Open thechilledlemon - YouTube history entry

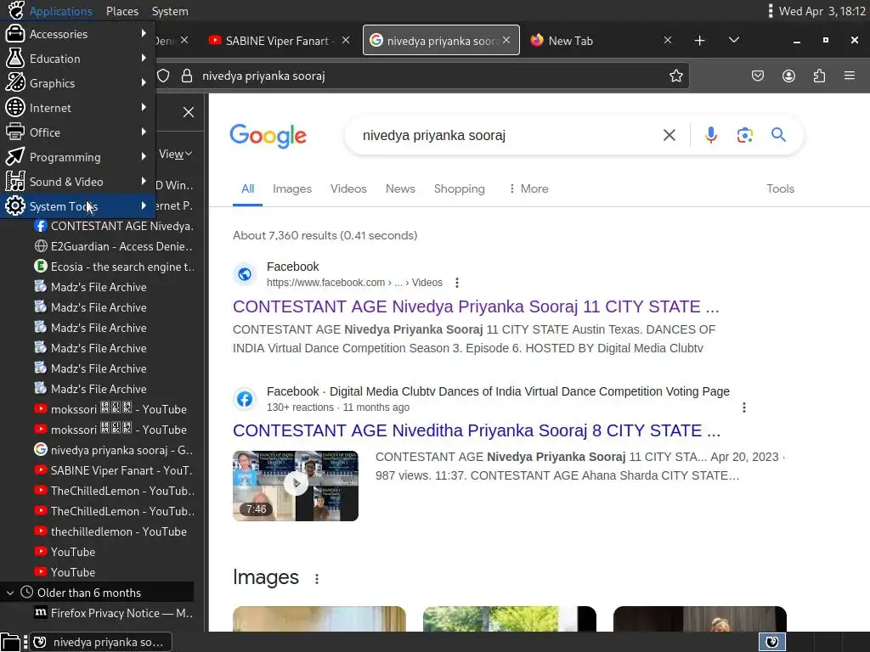click(114, 531)
